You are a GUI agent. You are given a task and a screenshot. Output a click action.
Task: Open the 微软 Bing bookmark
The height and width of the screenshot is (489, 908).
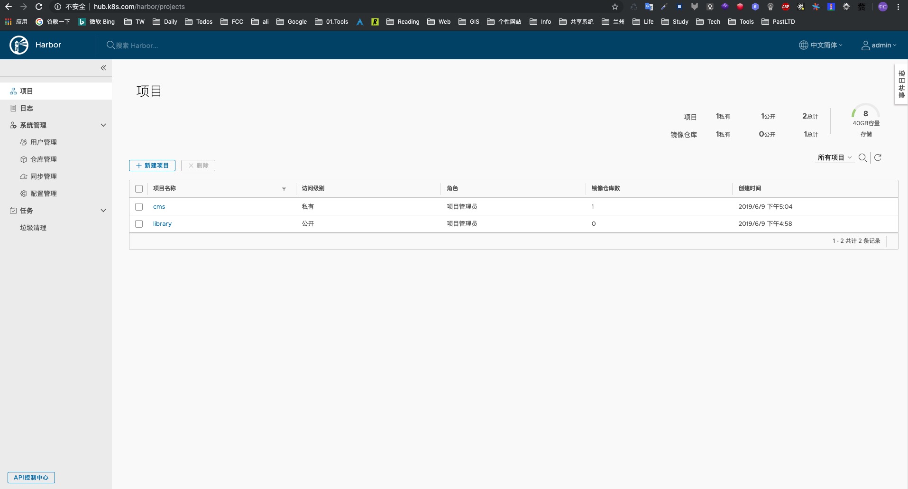pyautogui.click(x=97, y=22)
